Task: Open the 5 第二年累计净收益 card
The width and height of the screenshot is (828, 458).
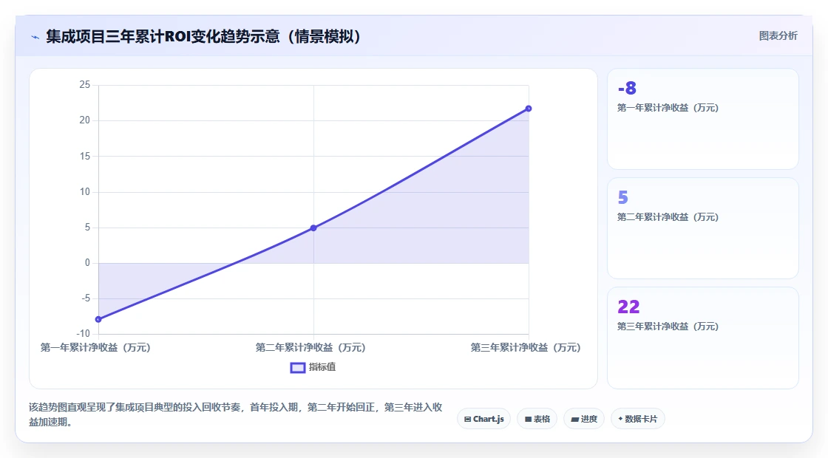Action: coord(703,228)
